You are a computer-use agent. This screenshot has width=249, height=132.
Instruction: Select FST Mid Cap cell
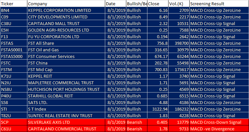66,69
